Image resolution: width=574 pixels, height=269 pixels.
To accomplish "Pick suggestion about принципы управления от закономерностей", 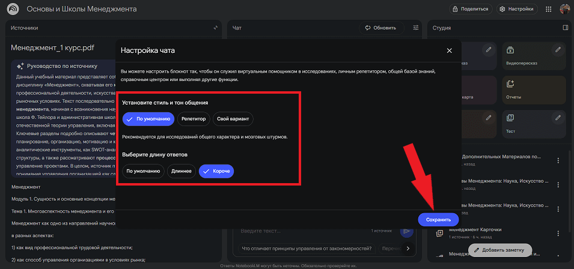I will (307, 249).
